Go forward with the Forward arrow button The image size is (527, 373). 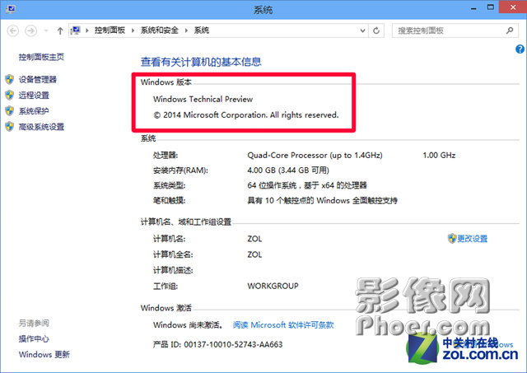point(31,31)
